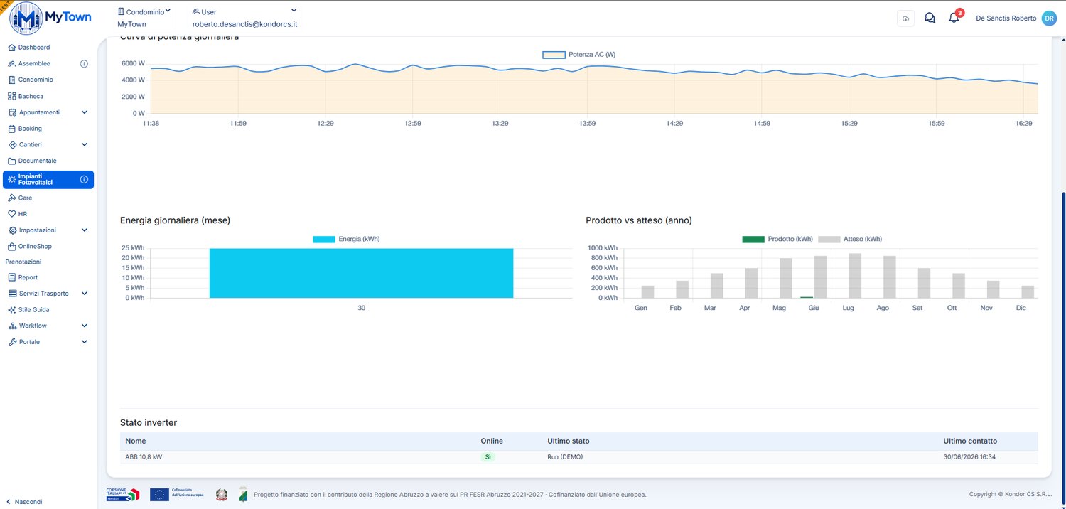This screenshot has width=1066, height=509.
Task: Open the chat messages icon
Action: [930, 18]
